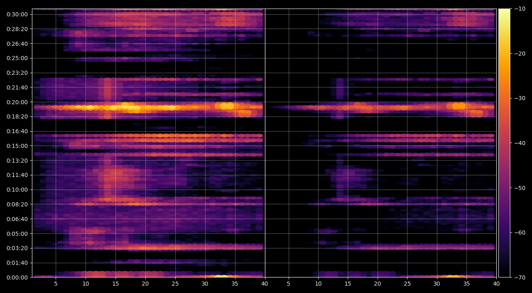Screen dimensions: 532x293
Task: Select x-axis label 15 under right heatmap
Action: (348, 284)
